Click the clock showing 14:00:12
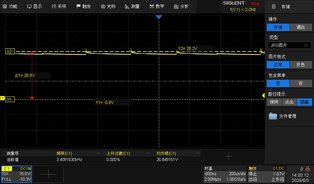The height and width of the screenshot is (184, 314). [x=300, y=175]
